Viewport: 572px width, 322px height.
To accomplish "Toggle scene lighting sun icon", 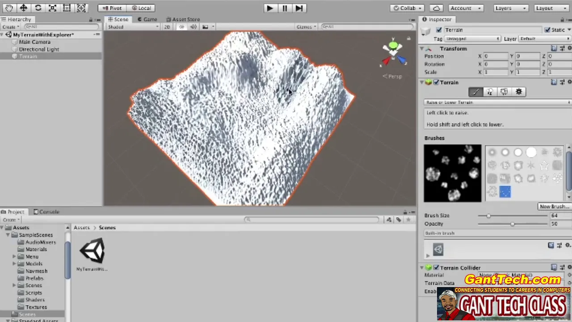I will click(181, 27).
